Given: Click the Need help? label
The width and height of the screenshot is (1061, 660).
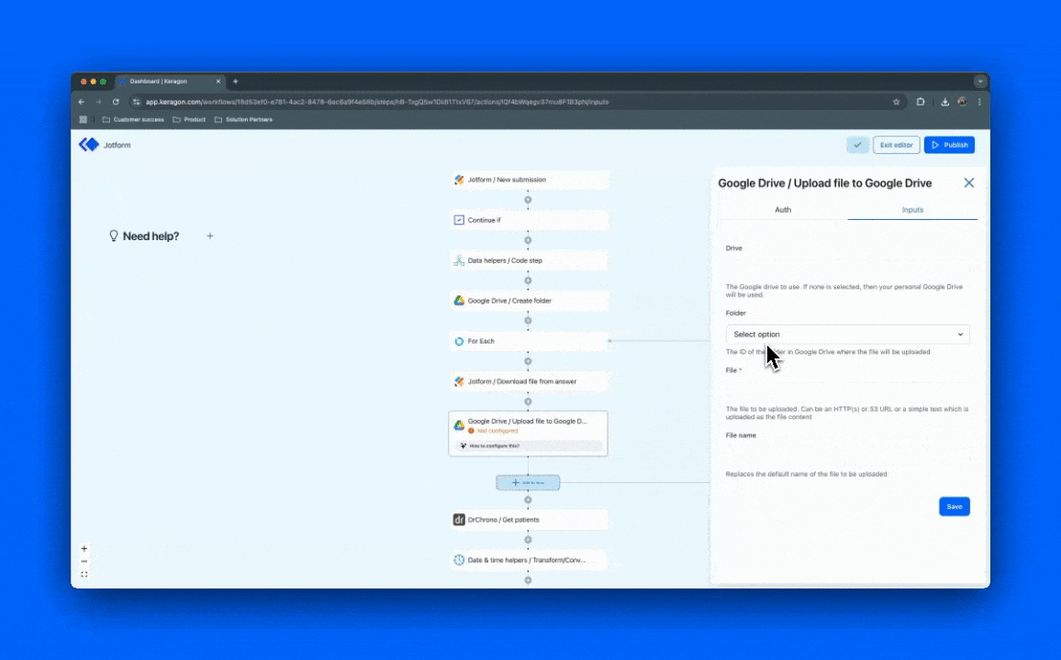Looking at the screenshot, I should [151, 236].
